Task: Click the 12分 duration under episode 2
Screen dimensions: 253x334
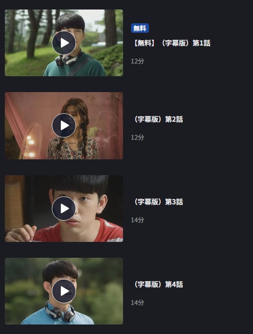Action: [137, 138]
